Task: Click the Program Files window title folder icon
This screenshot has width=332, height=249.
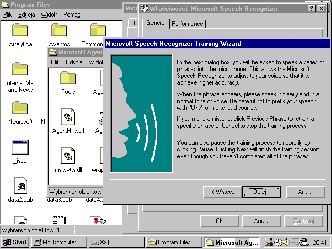Action: coord(5,5)
